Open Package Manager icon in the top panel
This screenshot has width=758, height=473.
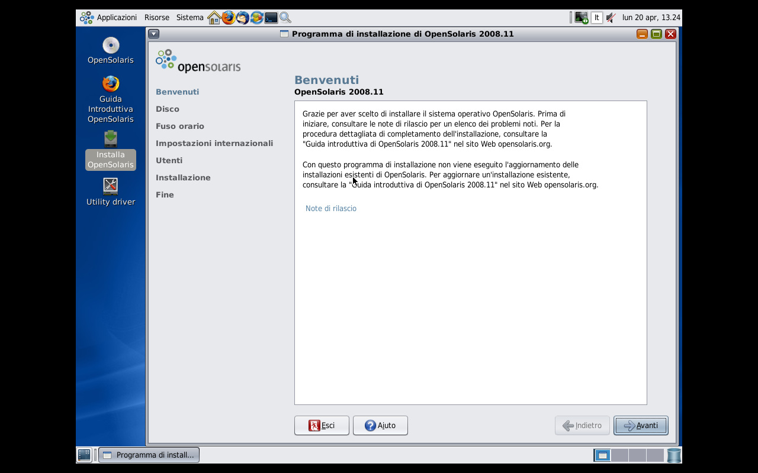pos(257,18)
